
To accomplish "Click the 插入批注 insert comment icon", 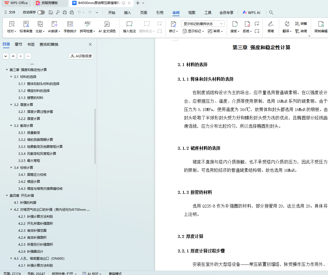I will pos(129,27).
